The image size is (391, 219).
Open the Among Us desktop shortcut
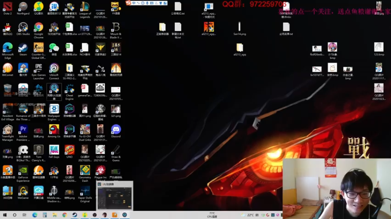click(54, 131)
